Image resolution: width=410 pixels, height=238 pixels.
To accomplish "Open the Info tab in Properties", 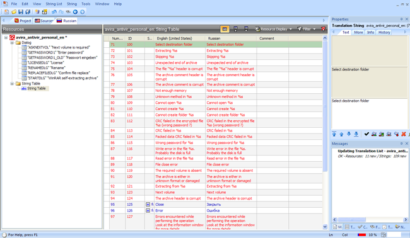I will pos(370,32).
